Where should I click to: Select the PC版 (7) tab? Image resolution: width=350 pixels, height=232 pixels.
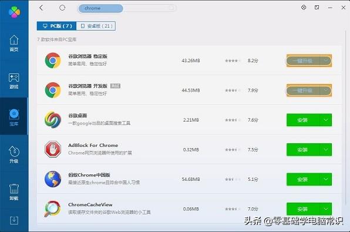57,26
